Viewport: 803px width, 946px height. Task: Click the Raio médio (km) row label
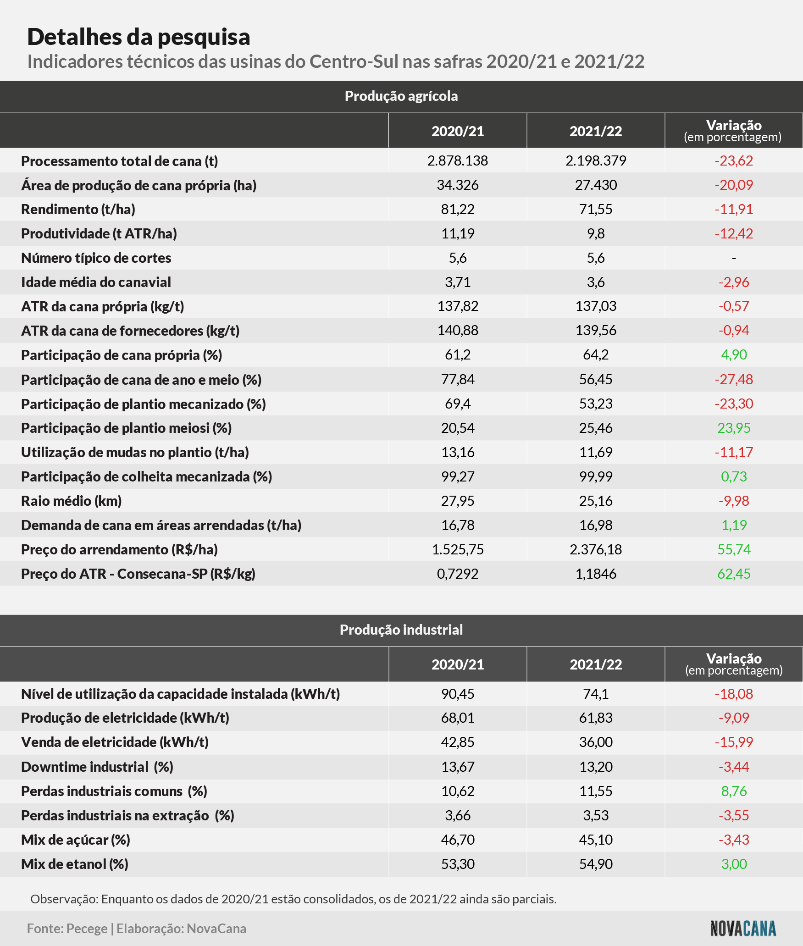[x=72, y=501]
